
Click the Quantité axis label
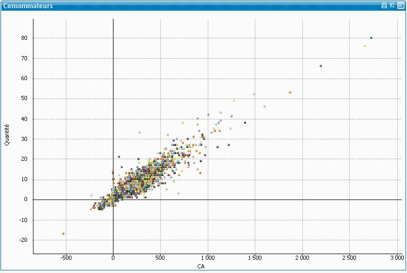7,135
